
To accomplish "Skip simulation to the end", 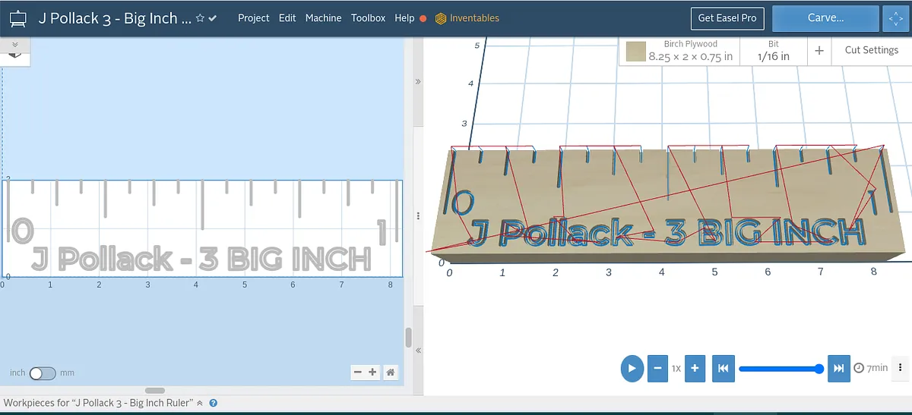I will point(838,368).
